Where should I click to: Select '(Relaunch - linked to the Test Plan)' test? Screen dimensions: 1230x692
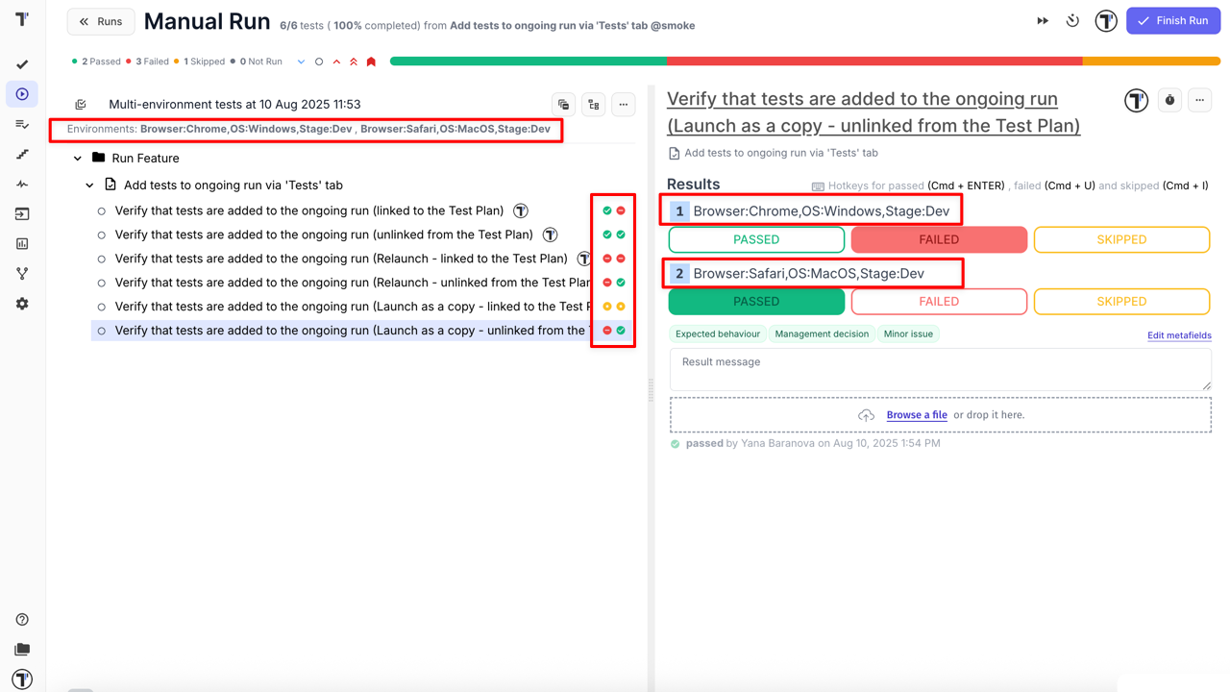coord(341,259)
